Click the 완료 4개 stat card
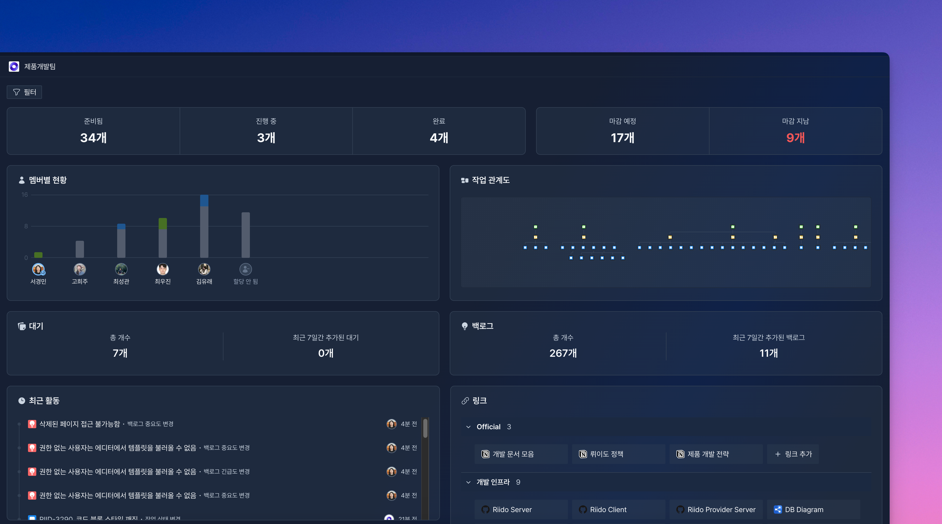This screenshot has height=524, width=942. pyautogui.click(x=439, y=131)
